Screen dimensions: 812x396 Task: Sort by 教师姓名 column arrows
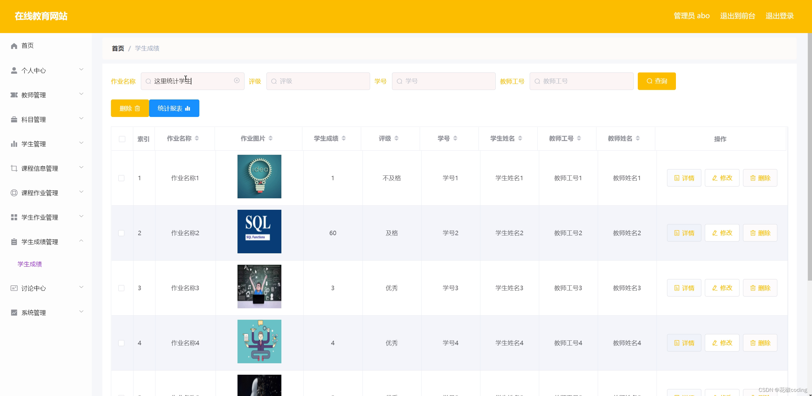638,138
